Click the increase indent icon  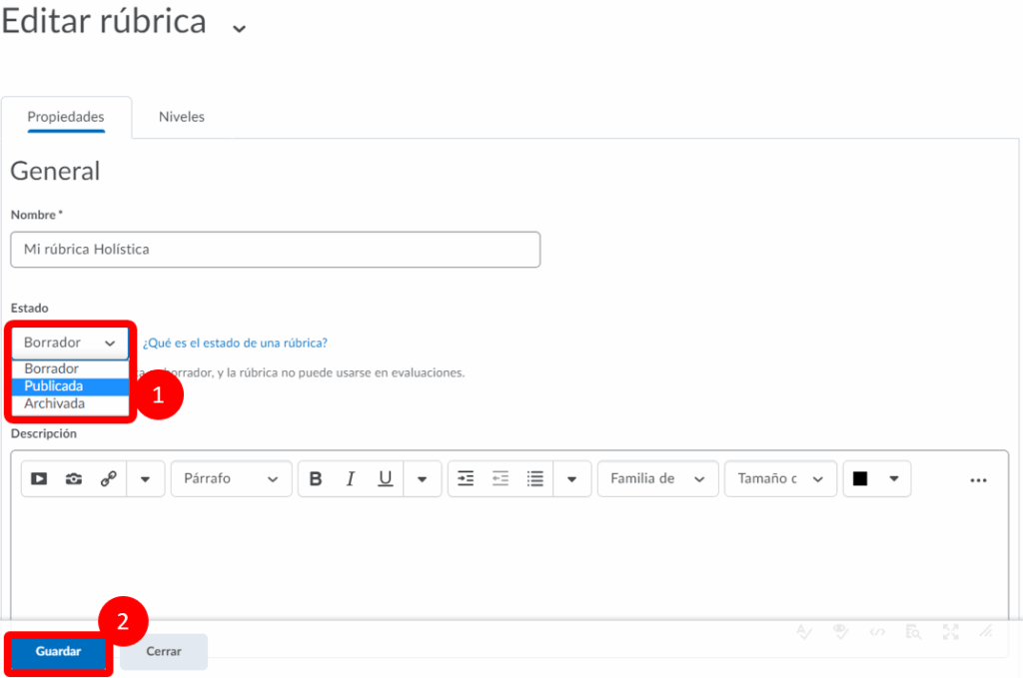click(x=466, y=479)
